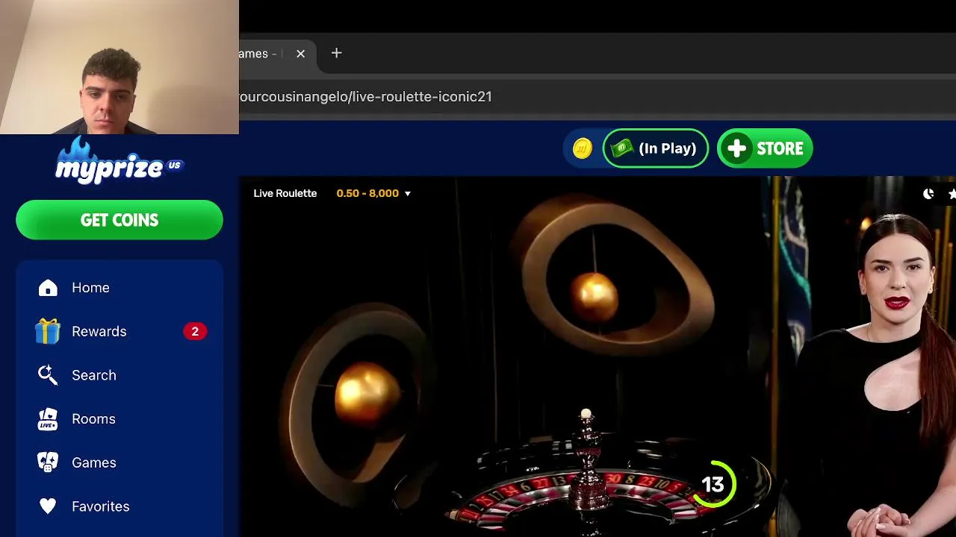Click the Games cards icon
This screenshot has width=956, height=537.
(48, 462)
